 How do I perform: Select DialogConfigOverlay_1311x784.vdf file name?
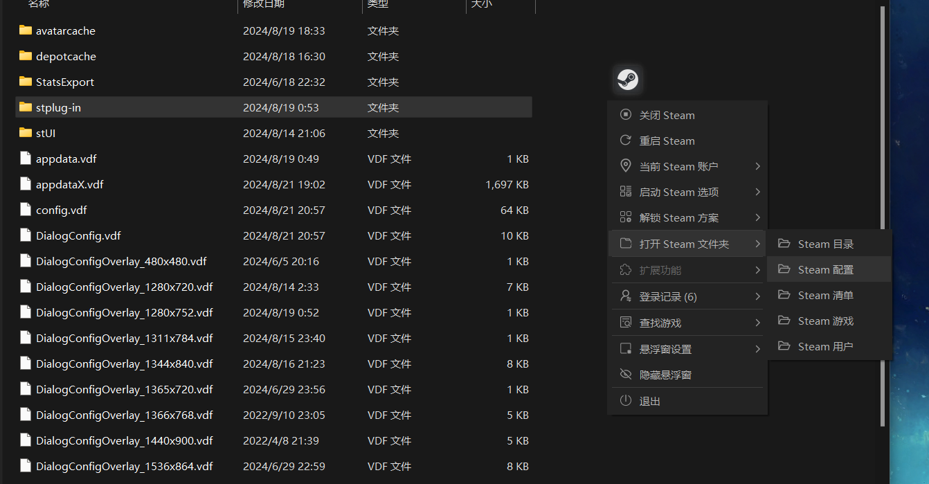[x=125, y=338]
